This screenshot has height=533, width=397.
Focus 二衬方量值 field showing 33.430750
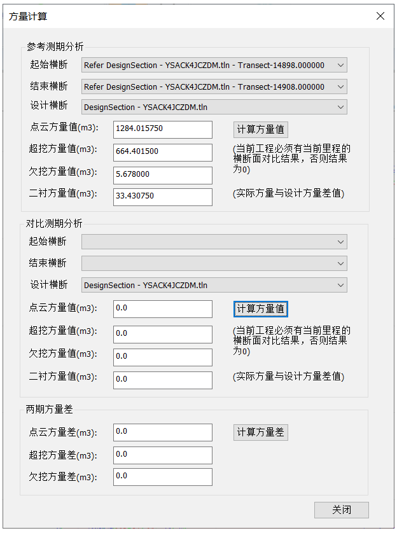point(163,197)
